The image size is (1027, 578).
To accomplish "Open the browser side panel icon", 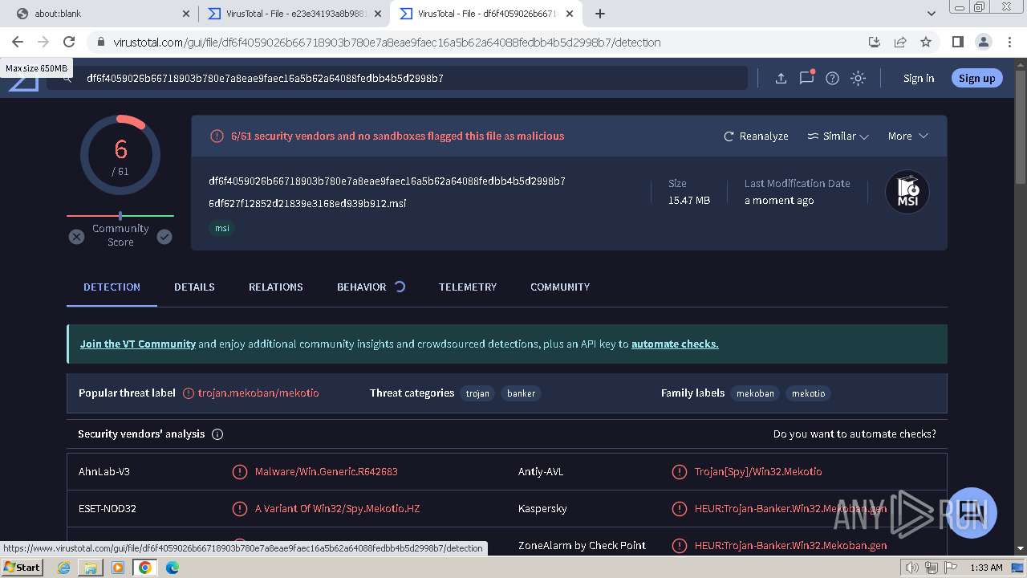I will (957, 42).
